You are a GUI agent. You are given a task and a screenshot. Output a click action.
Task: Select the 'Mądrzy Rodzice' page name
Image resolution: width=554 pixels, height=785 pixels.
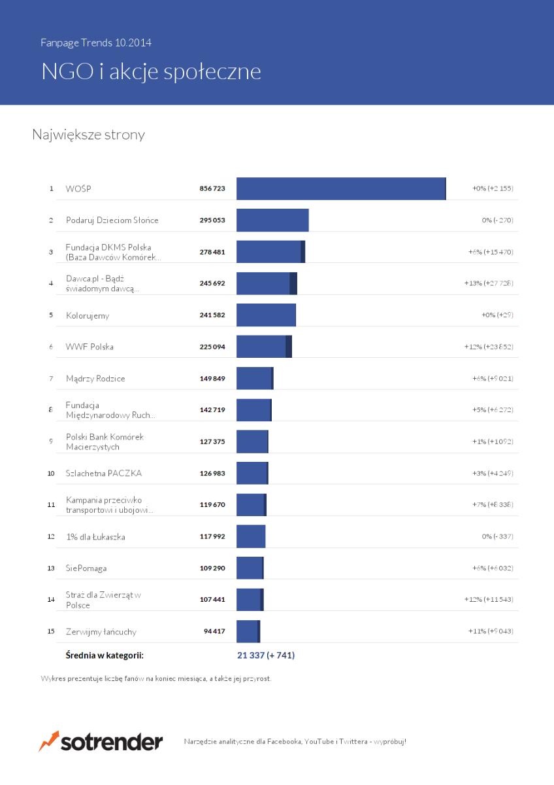pos(95,379)
